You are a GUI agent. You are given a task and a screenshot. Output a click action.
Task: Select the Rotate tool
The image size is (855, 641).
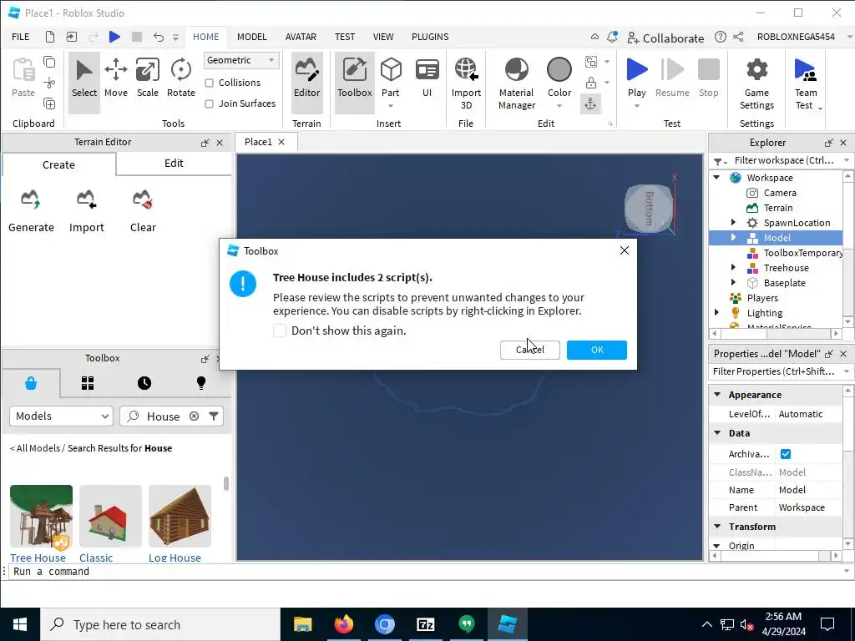(181, 78)
